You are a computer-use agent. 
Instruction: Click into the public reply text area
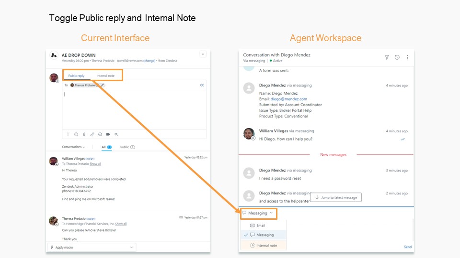click(x=134, y=110)
